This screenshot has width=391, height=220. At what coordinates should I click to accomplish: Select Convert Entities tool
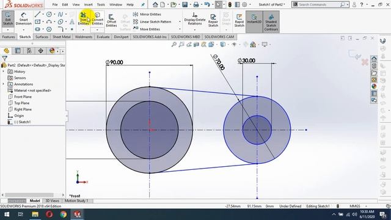(97, 19)
